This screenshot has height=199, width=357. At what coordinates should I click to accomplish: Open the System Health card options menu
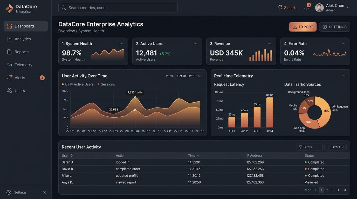pos(121,44)
